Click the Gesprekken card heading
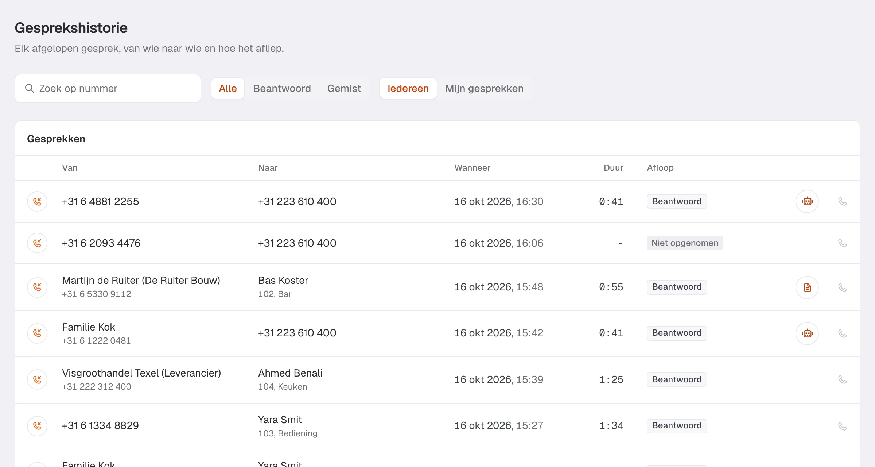The height and width of the screenshot is (467, 875). (x=56, y=139)
